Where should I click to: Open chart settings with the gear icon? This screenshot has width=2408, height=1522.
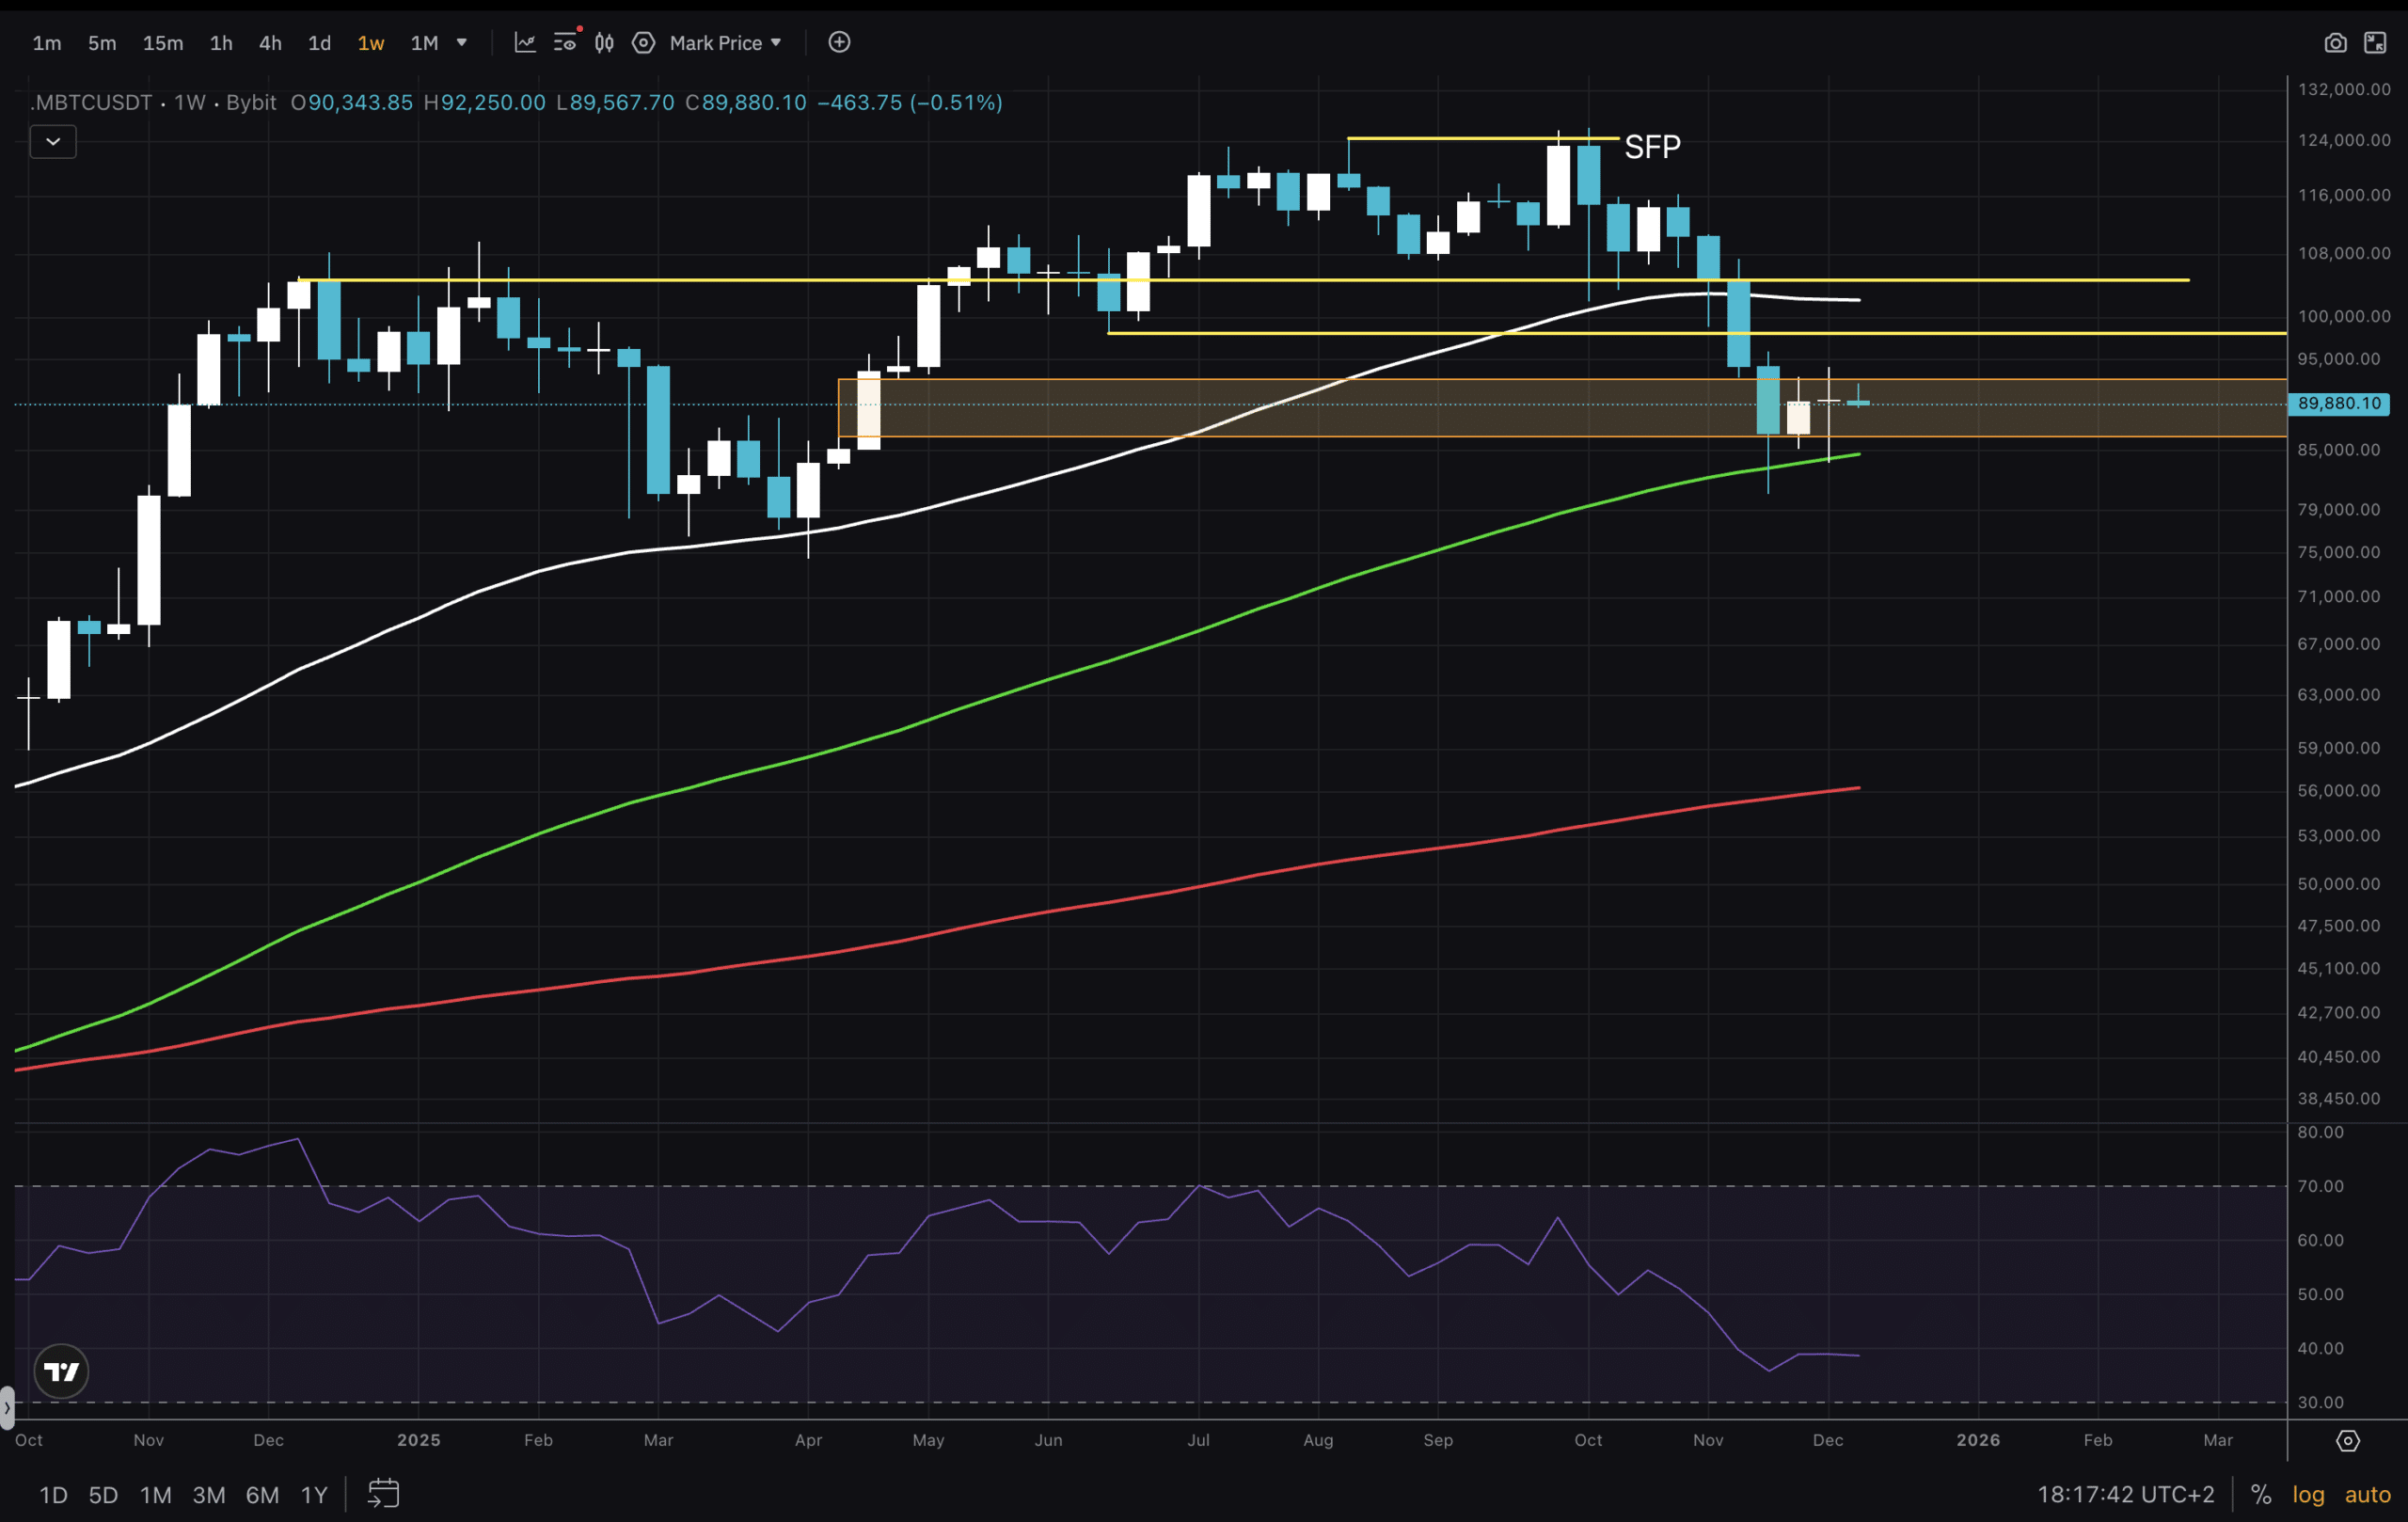(x=2348, y=1441)
